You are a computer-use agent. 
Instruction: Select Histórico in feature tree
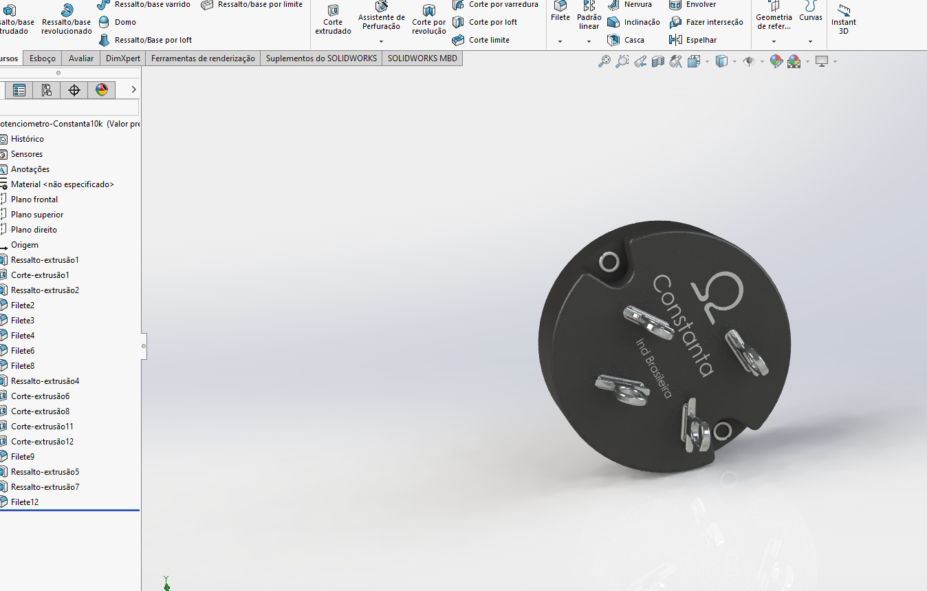(28, 139)
